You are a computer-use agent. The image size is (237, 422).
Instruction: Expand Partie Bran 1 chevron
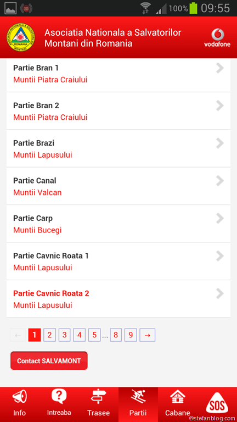[x=220, y=68]
